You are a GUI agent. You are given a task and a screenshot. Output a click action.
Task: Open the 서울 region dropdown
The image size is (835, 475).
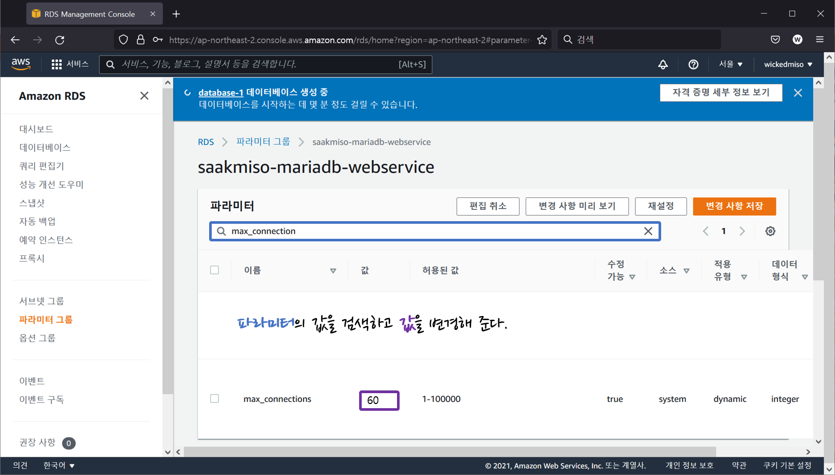click(x=730, y=64)
